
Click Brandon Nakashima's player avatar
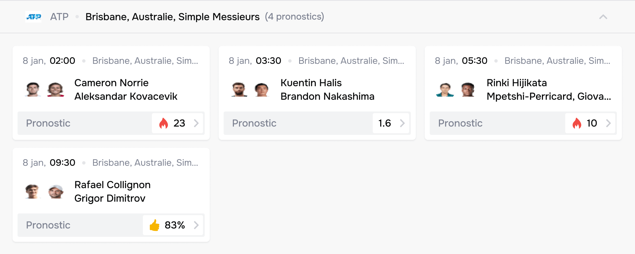(x=262, y=90)
